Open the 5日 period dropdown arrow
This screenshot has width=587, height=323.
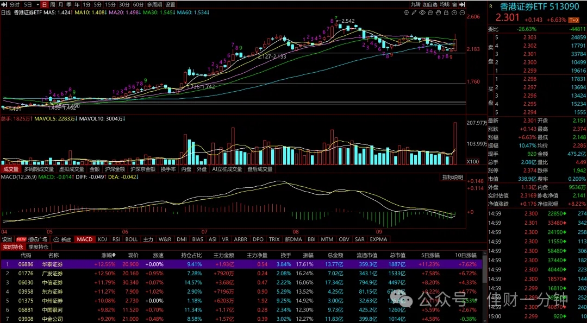(38, 4)
